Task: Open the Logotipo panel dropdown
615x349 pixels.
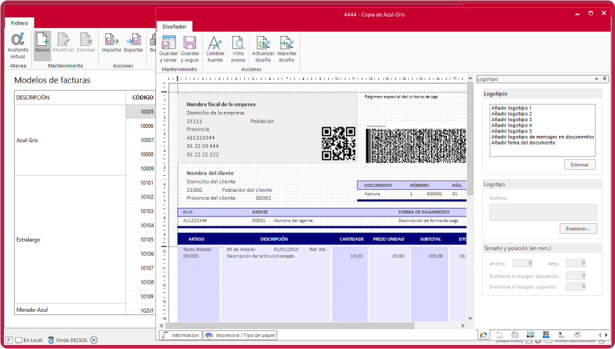Action: pos(596,79)
